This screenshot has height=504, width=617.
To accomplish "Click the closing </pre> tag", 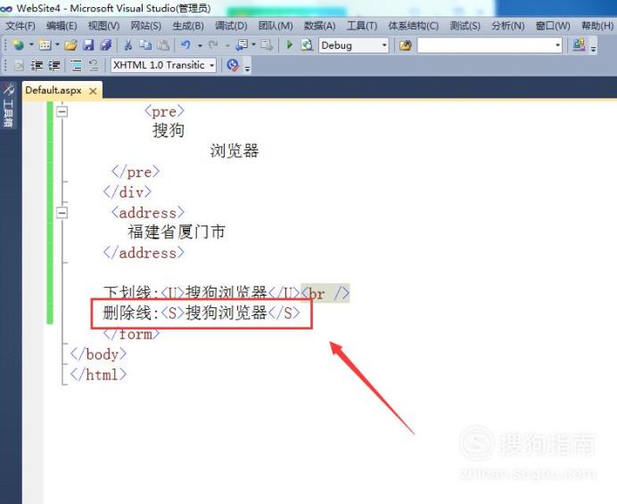I will 136,172.
